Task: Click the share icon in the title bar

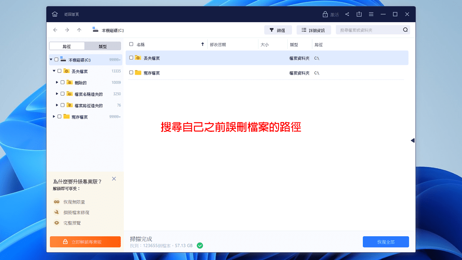Action: (347, 14)
